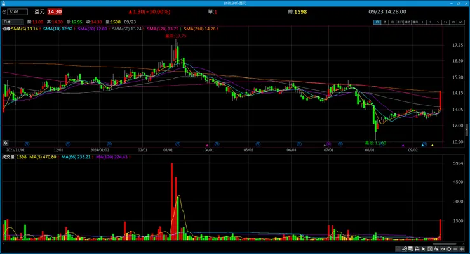Click the blue monthly marker near 2023/11/01
Image resolution: width=470 pixels, height=254 pixels.
pos(27,144)
